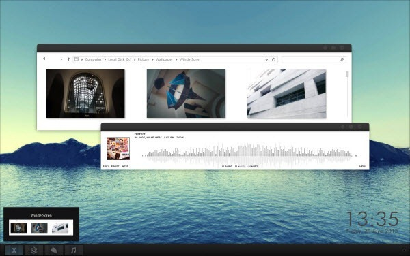The width and height of the screenshot is (410, 256).
Task: Open the atom icon app in the taskbar
Action: tap(33, 251)
